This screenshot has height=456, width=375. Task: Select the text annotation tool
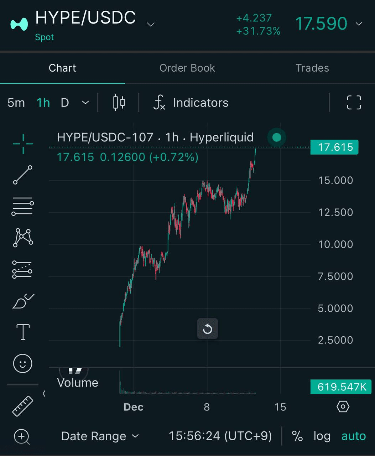pyautogui.click(x=23, y=332)
